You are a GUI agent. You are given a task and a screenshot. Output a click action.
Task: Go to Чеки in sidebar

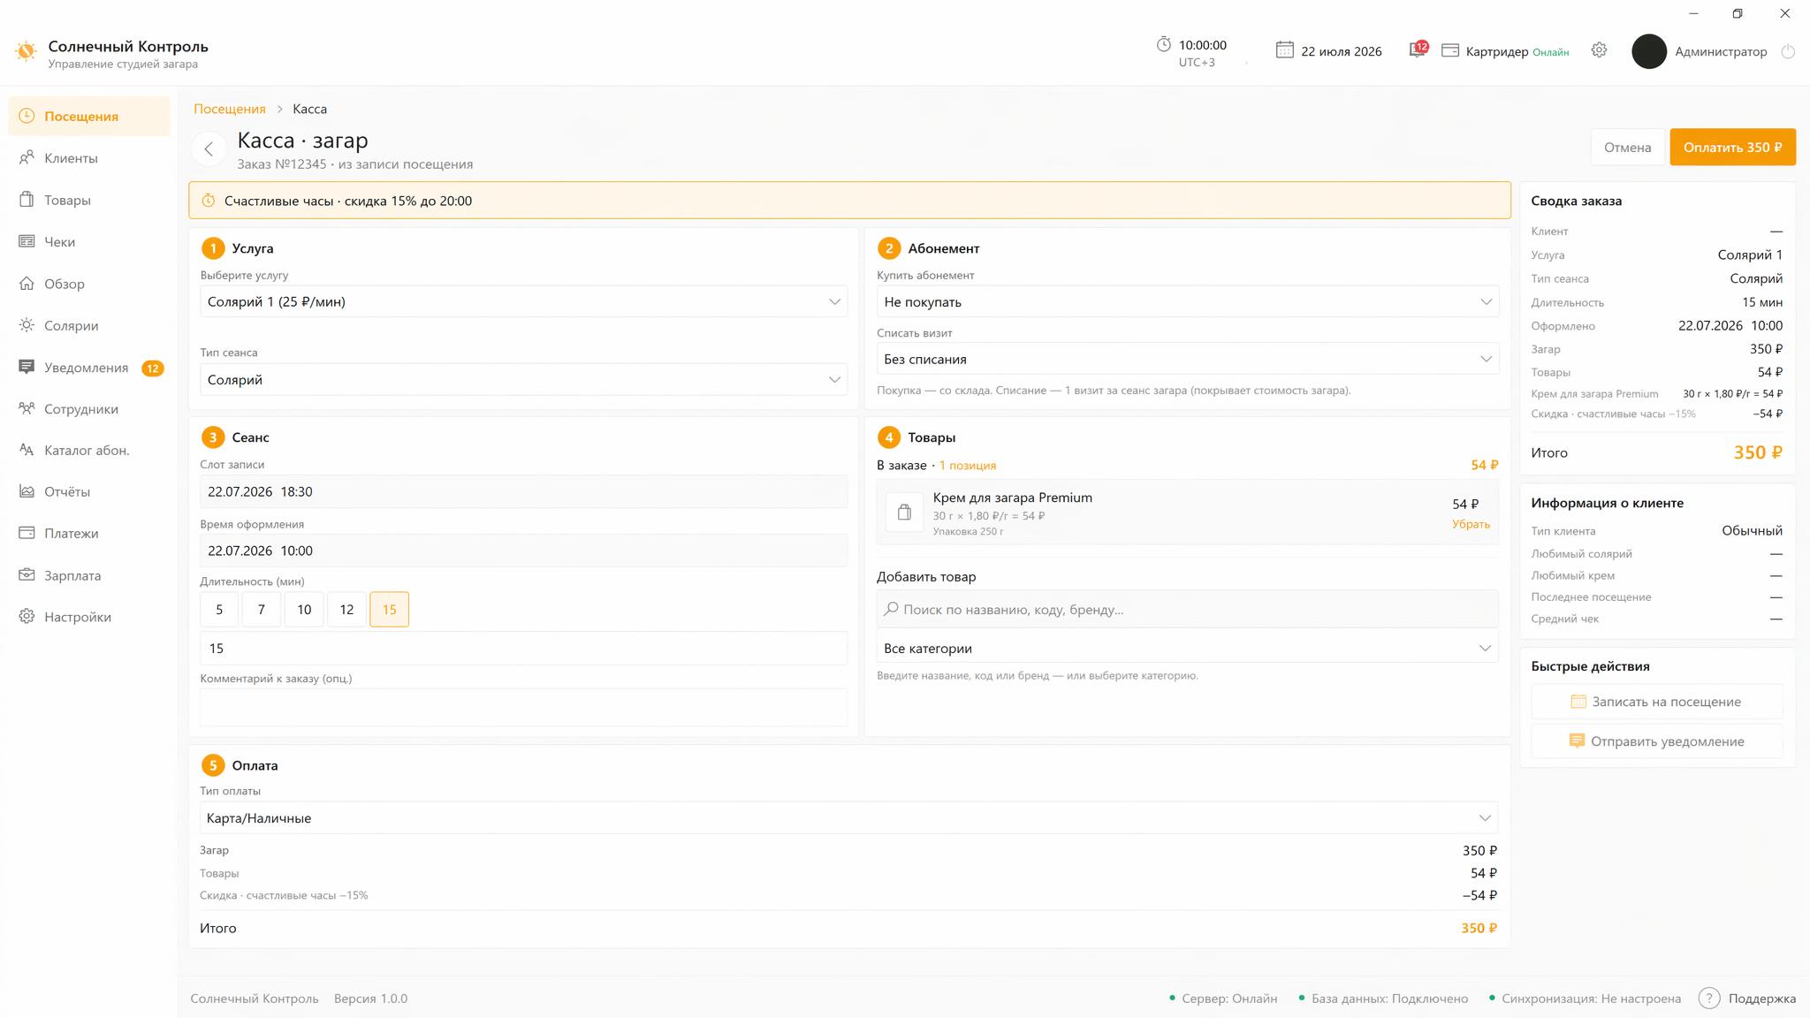click(x=88, y=241)
